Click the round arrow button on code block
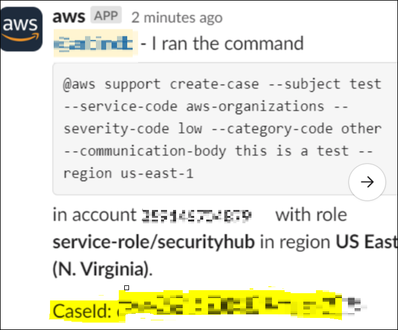398x330 pixels. (367, 182)
